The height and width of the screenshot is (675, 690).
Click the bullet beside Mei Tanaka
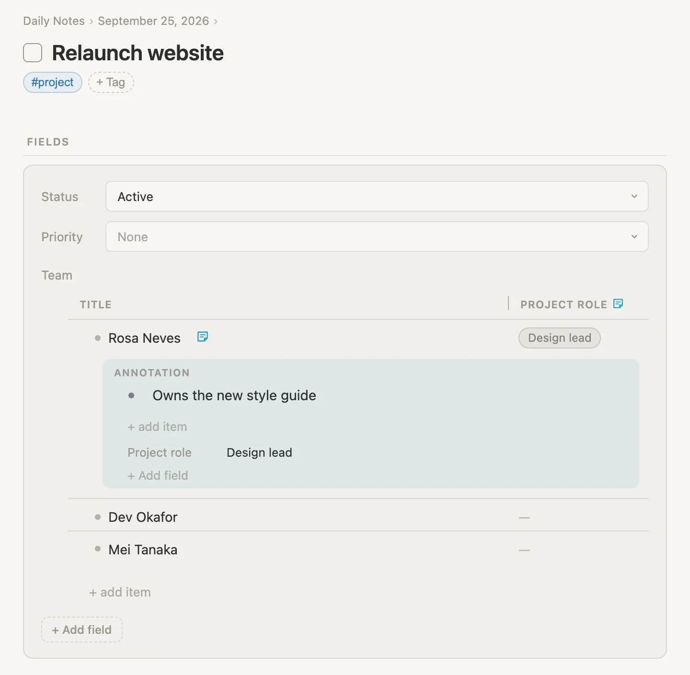(x=98, y=549)
